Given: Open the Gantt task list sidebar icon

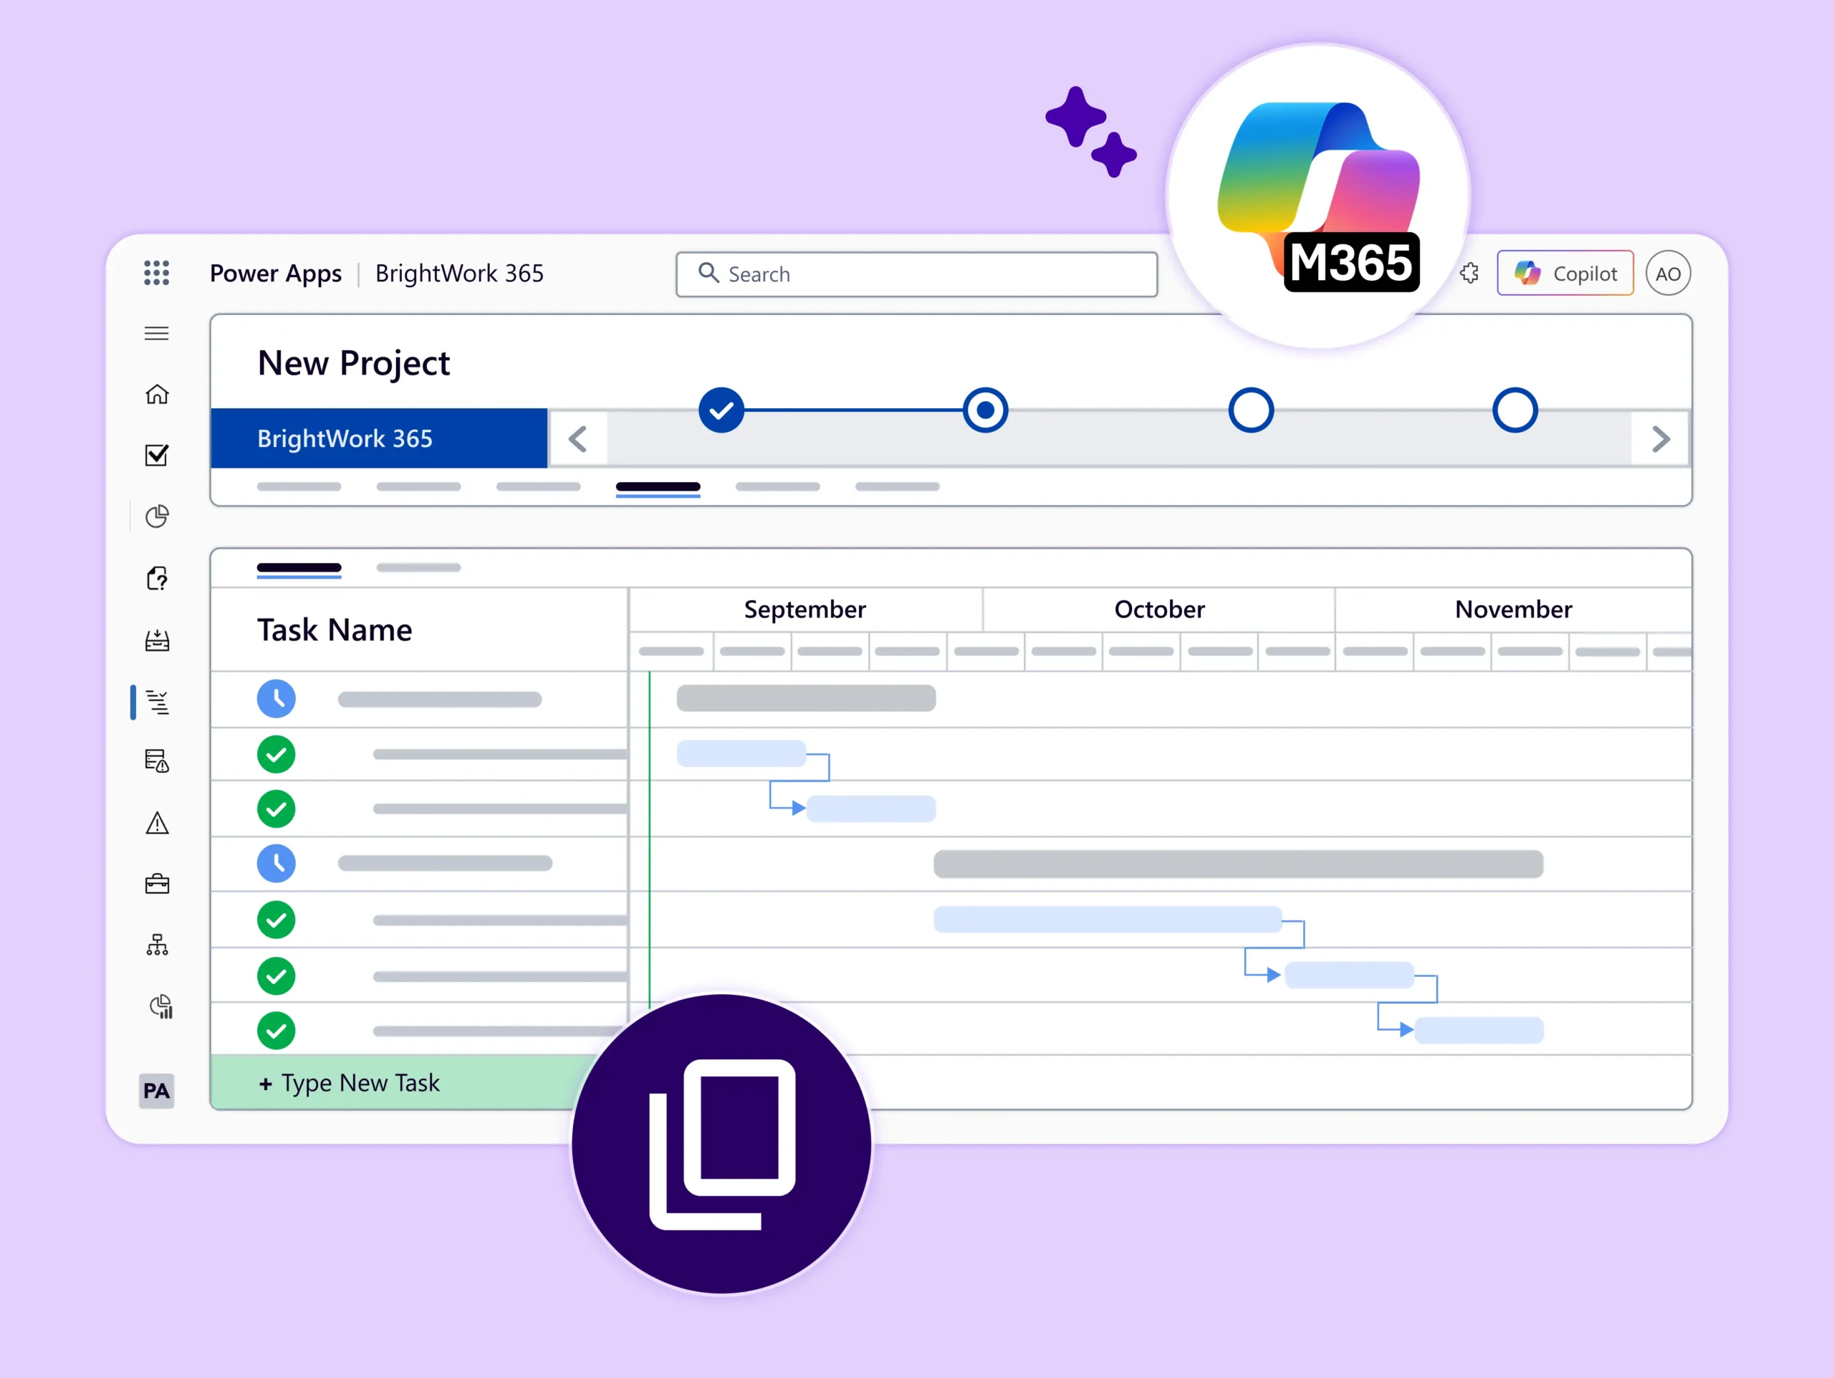Looking at the screenshot, I should (158, 703).
